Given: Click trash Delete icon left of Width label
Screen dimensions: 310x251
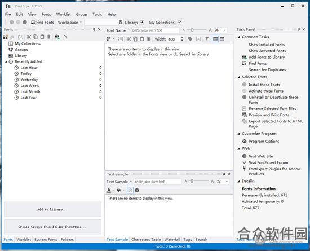Looking at the screenshot, I should tap(148, 39).
